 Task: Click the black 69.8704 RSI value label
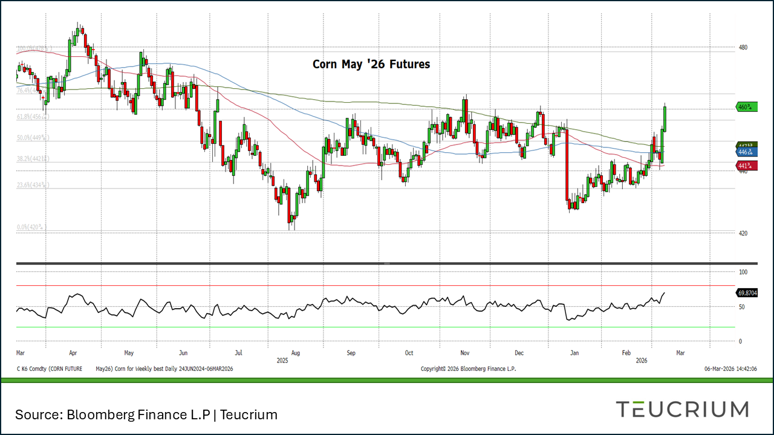point(746,292)
